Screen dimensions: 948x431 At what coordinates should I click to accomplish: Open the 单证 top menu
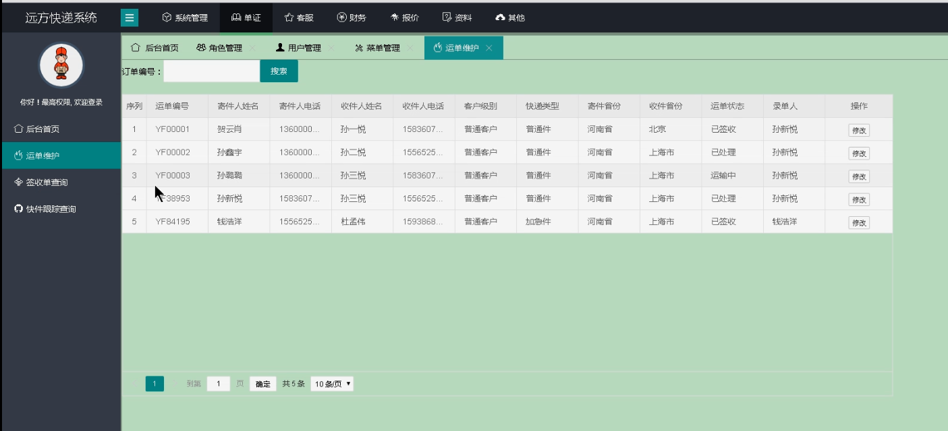246,18
